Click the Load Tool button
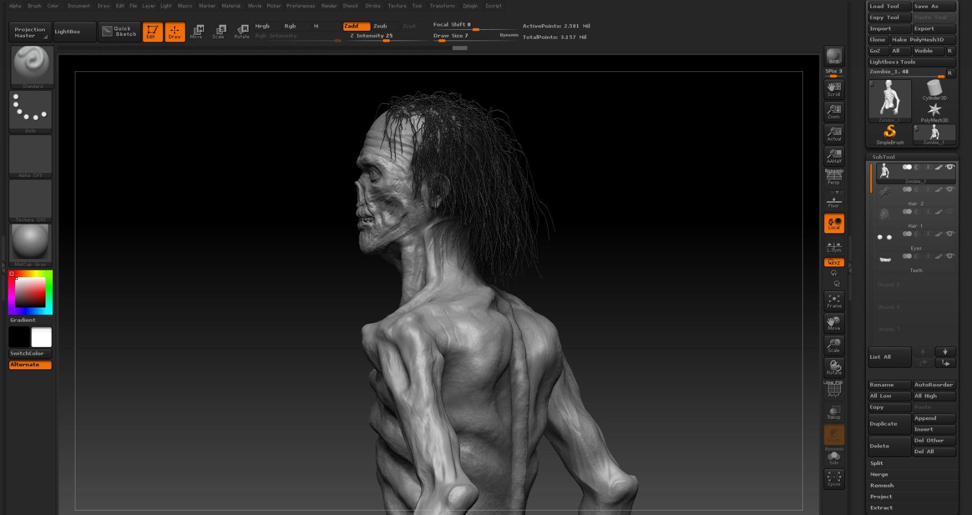The image size is (972, 515). pyautogui.click(x=888, y=6)
